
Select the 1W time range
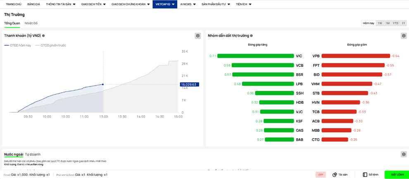tap(380, 23)
